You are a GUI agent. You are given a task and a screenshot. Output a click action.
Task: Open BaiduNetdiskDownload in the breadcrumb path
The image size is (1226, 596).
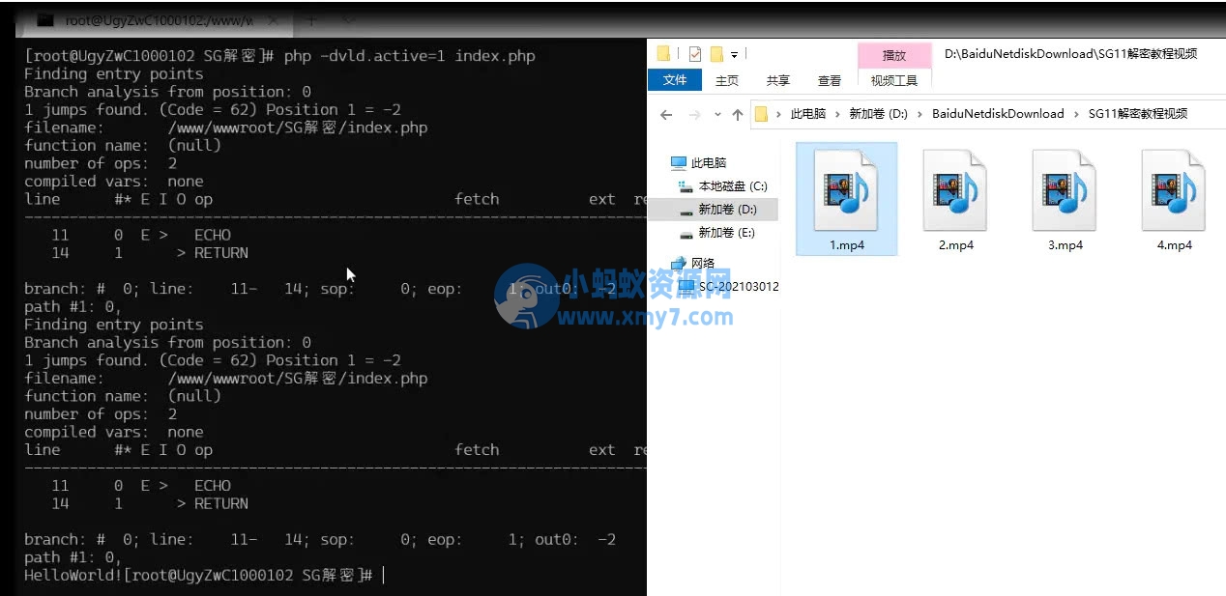pyautogui.click(x=997, y=113)
